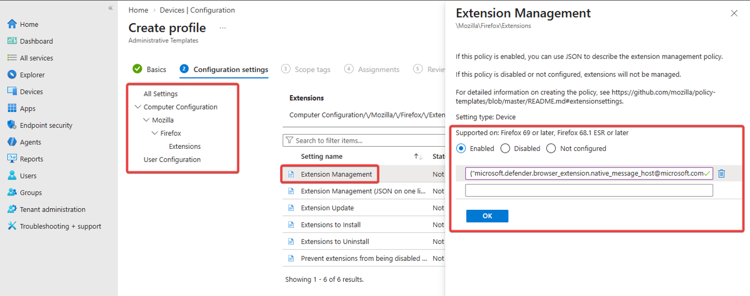Click the Reports icon in sidebar
This screenshot has width=750, height=296.
pos(12,159)
